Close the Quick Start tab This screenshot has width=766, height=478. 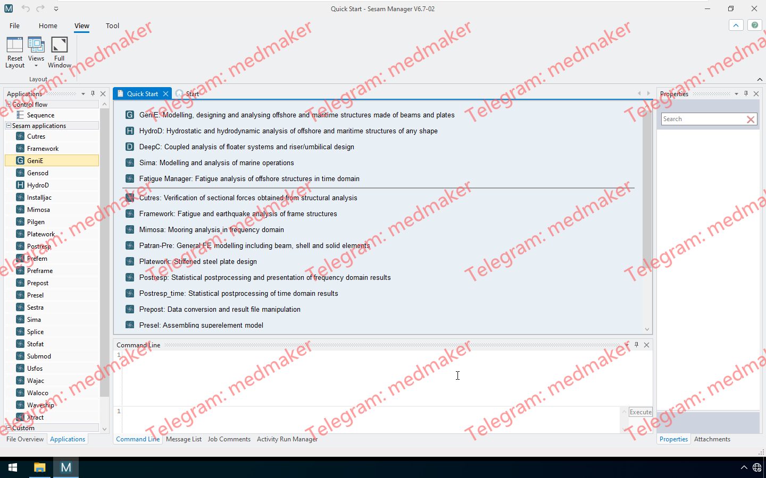point(165,93)
